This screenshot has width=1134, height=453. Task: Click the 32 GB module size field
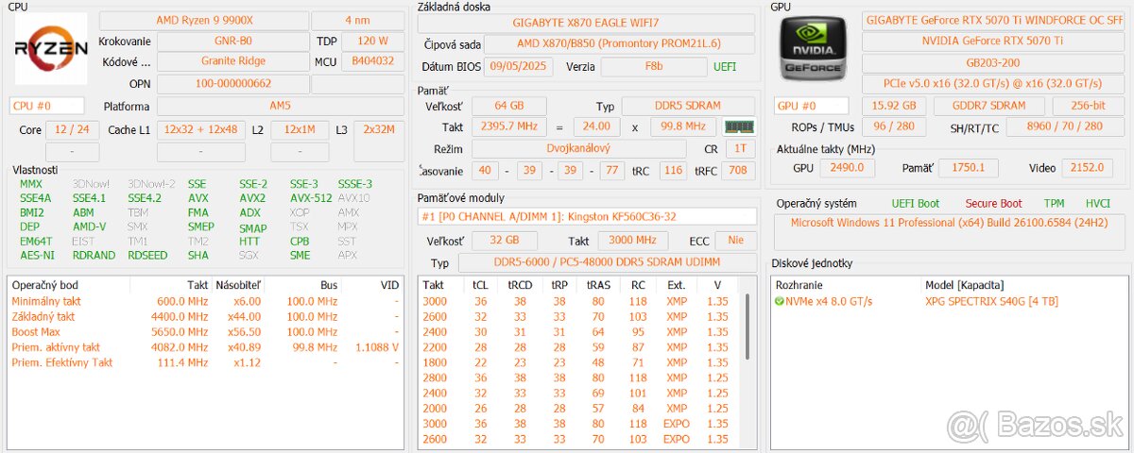(505, 241)
